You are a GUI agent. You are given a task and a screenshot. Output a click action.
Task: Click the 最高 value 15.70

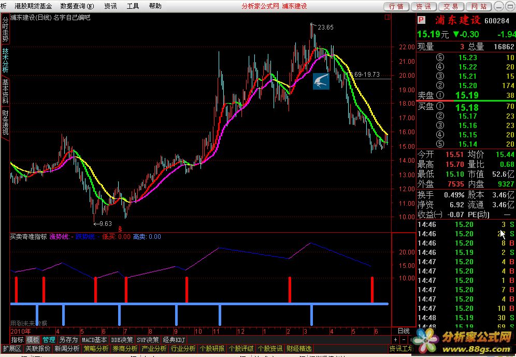pyautogui.click(x=455, y=164)
